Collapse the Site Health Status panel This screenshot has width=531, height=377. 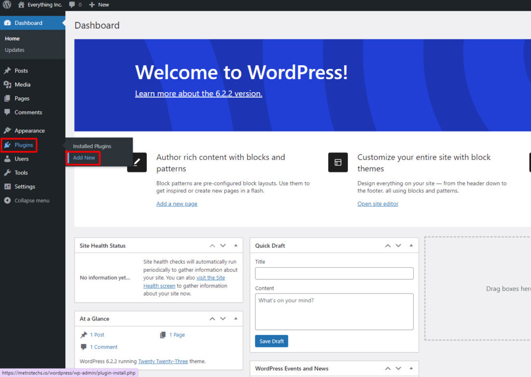tap(236, 245)
